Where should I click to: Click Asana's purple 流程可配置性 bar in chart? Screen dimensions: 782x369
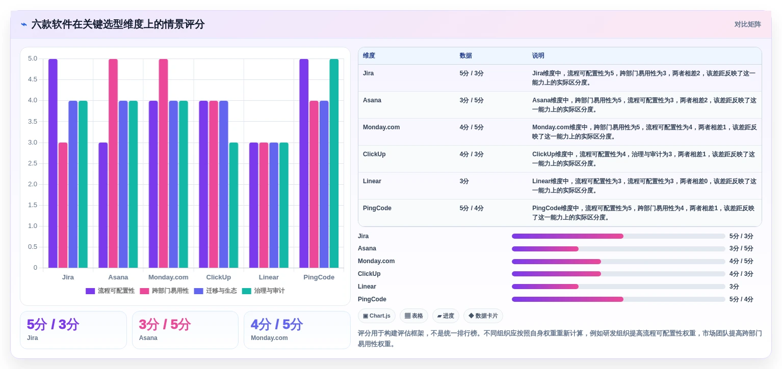[x=103, y=205]
